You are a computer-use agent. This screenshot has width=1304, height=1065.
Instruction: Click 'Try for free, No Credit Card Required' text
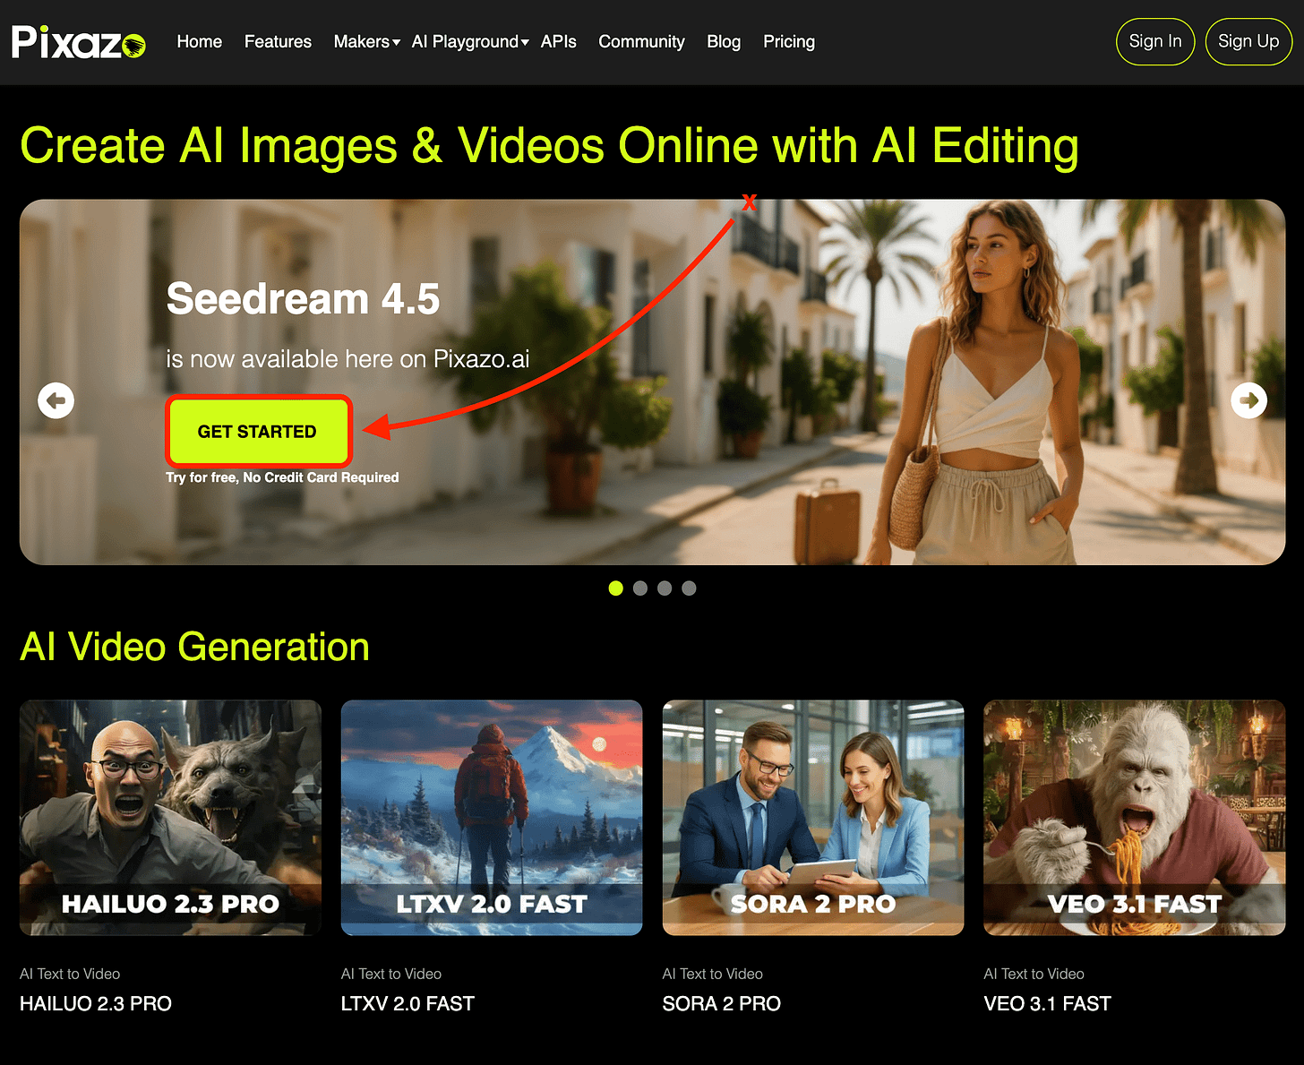[x=282, y=477]
